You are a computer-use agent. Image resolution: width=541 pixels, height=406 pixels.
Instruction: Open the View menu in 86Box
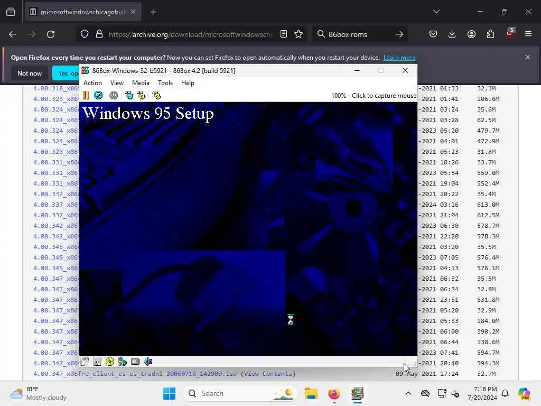(117, 83)
